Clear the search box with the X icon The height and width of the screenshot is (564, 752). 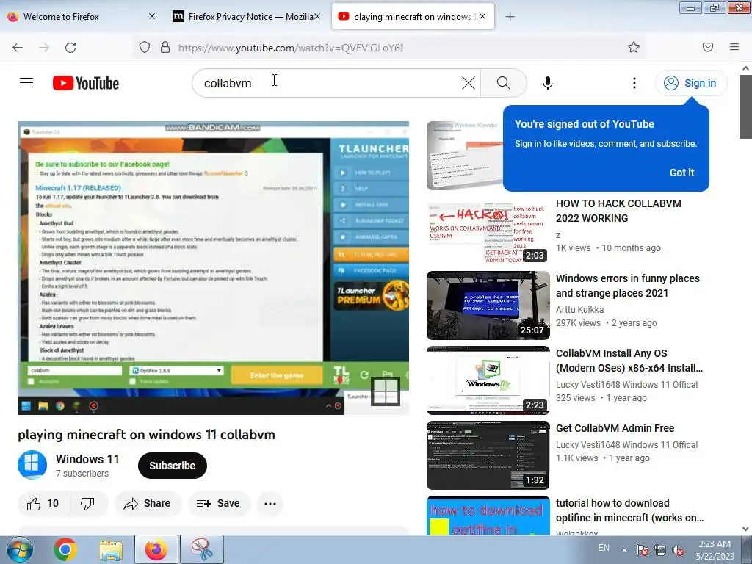coord(468,83)
